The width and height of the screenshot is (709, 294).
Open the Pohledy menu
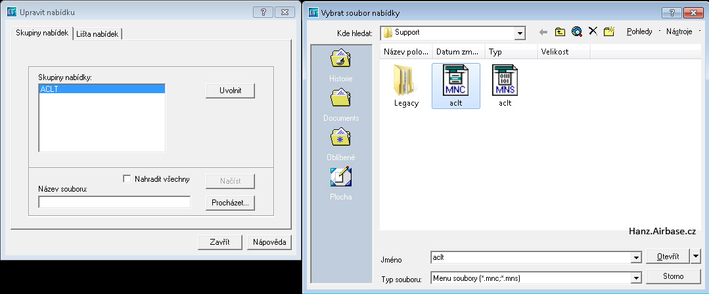[639, 31]
